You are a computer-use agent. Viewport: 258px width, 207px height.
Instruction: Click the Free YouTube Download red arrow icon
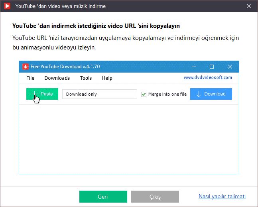pyautogui.click(x=26, y=67)
